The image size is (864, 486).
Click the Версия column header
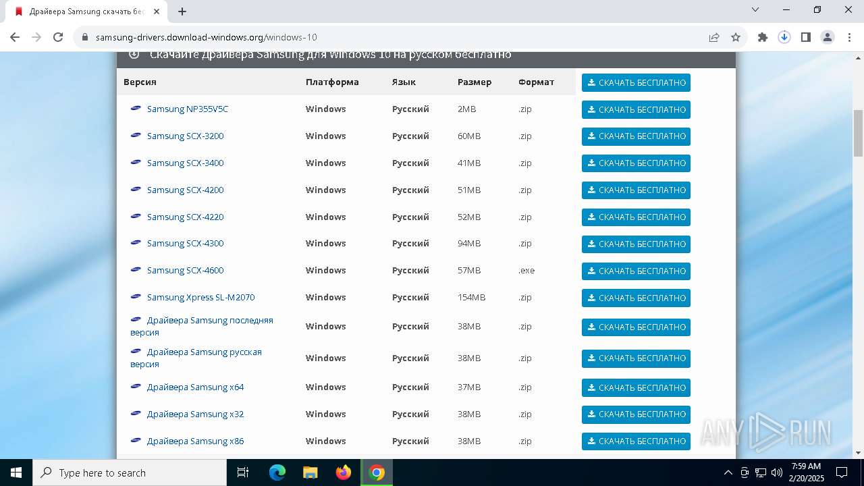(x=140, y=82)
